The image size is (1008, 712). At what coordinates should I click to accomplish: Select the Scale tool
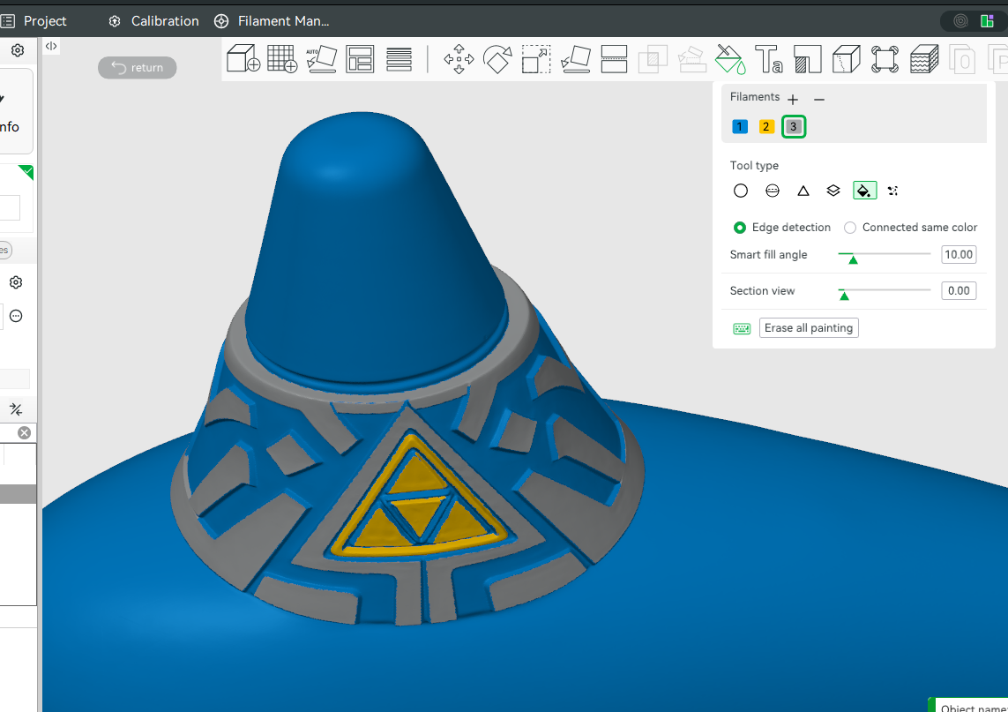click(x=536, y=59)
